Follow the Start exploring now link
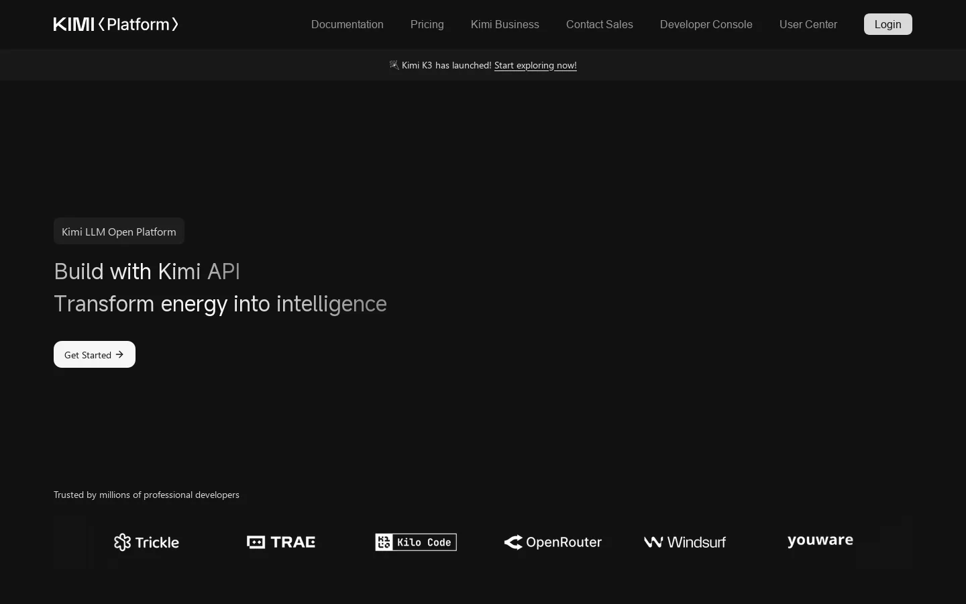 point(535,65)
